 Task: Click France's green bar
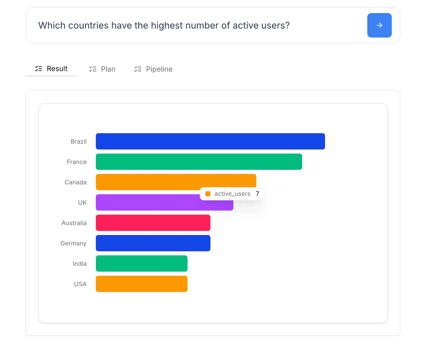(199, 162)
